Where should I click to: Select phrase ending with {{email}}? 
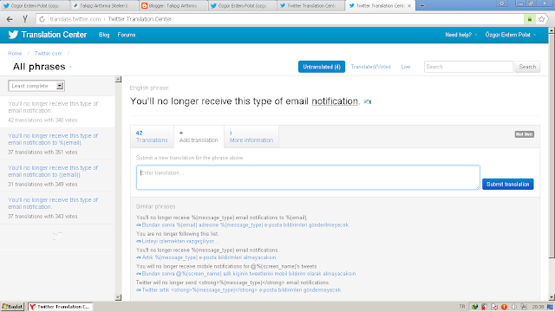57,176
